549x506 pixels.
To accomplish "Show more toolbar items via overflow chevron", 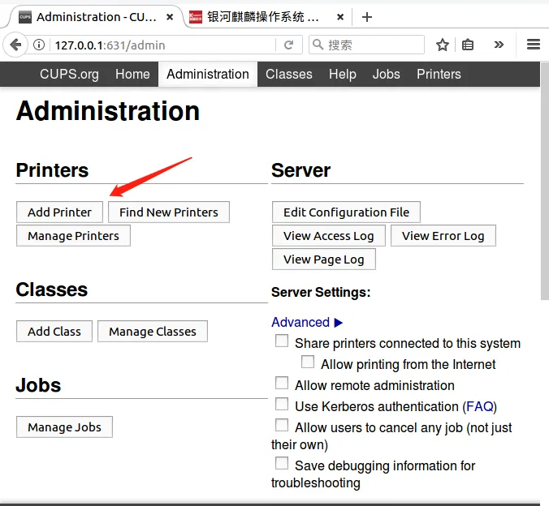I will 499,45.
